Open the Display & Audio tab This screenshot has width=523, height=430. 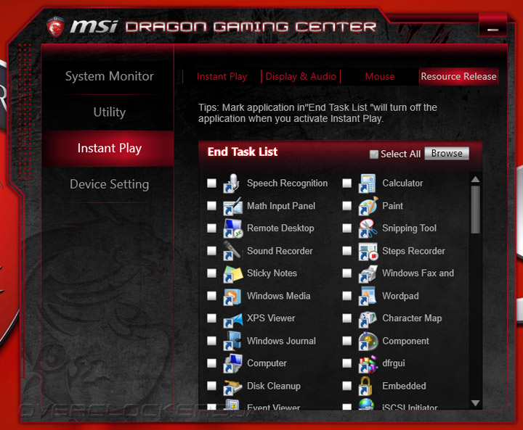301,77
